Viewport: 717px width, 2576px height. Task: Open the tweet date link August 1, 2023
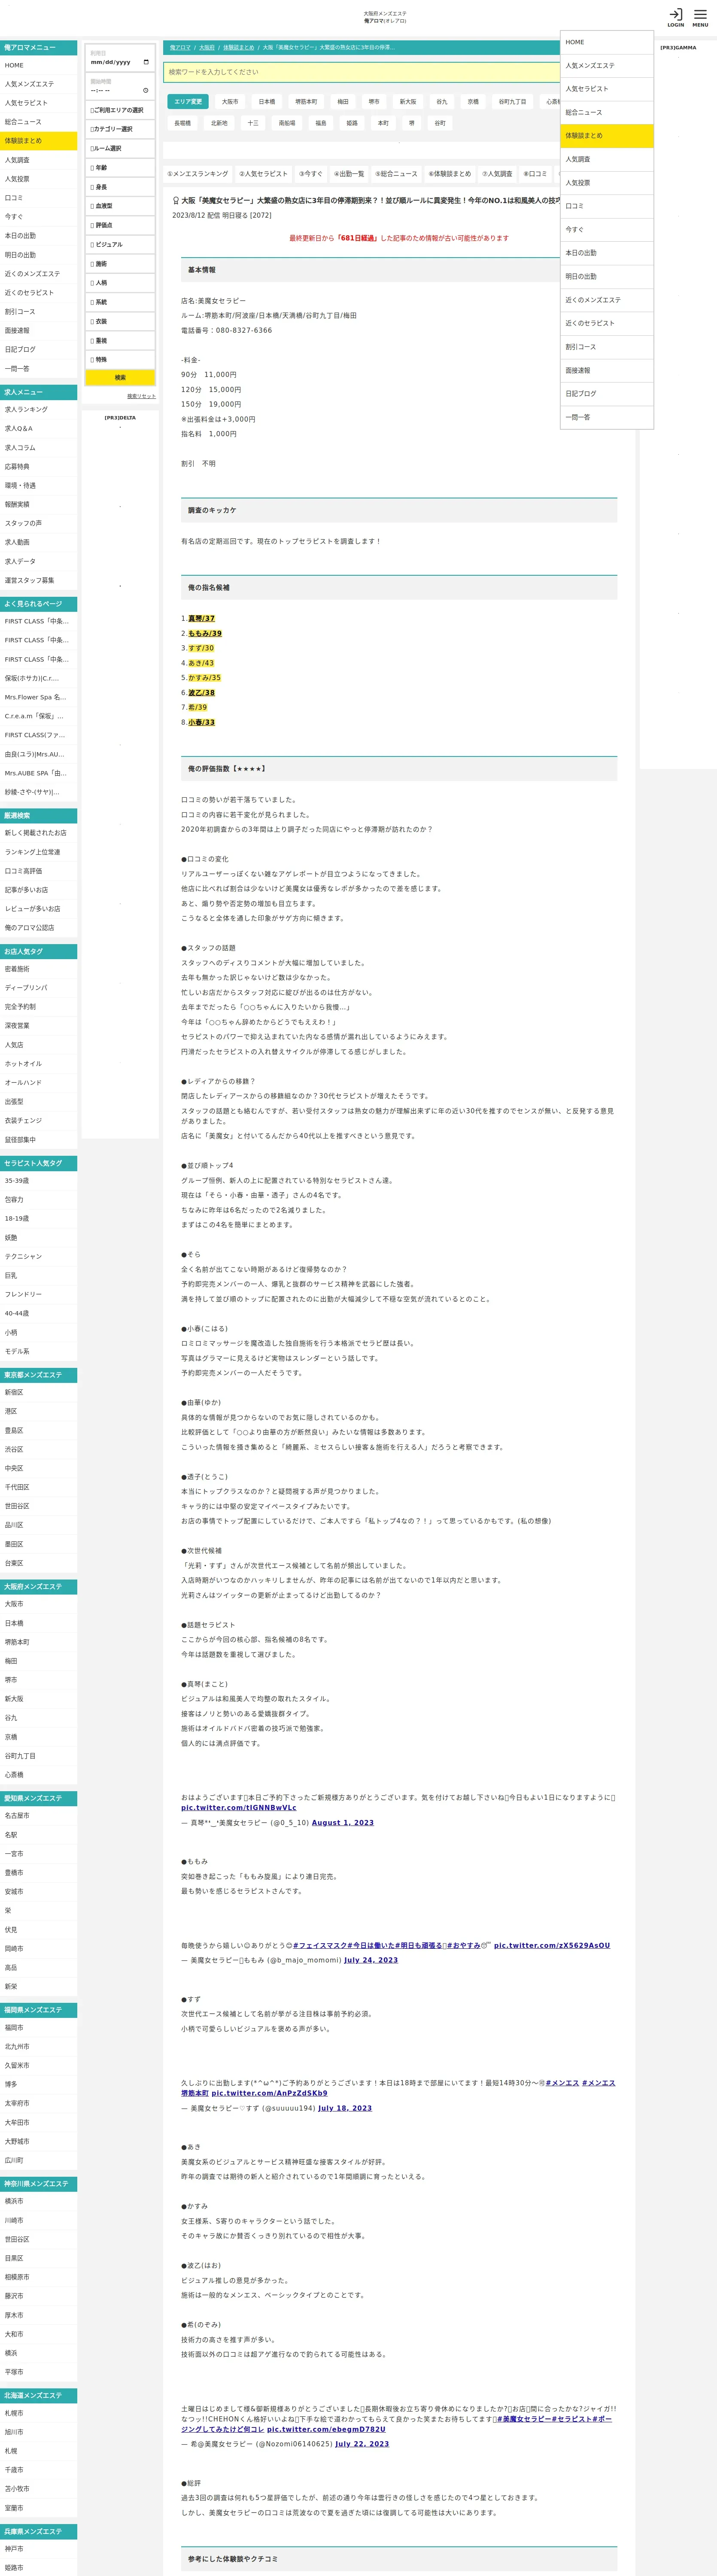[x=343, y=1822]
